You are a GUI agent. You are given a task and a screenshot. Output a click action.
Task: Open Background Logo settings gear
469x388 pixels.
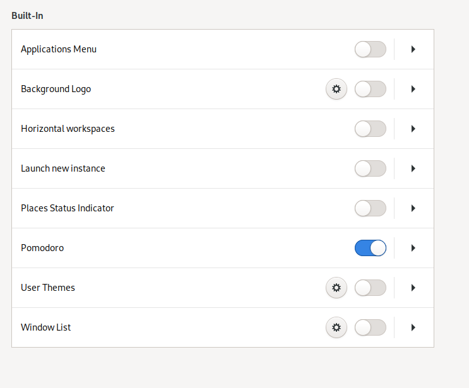coord(336,89)
